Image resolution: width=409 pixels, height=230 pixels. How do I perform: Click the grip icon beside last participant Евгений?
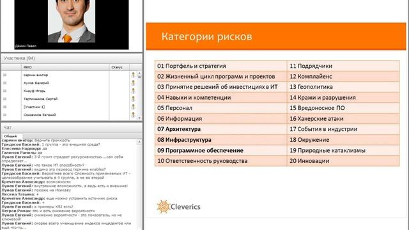pos(4,115)
